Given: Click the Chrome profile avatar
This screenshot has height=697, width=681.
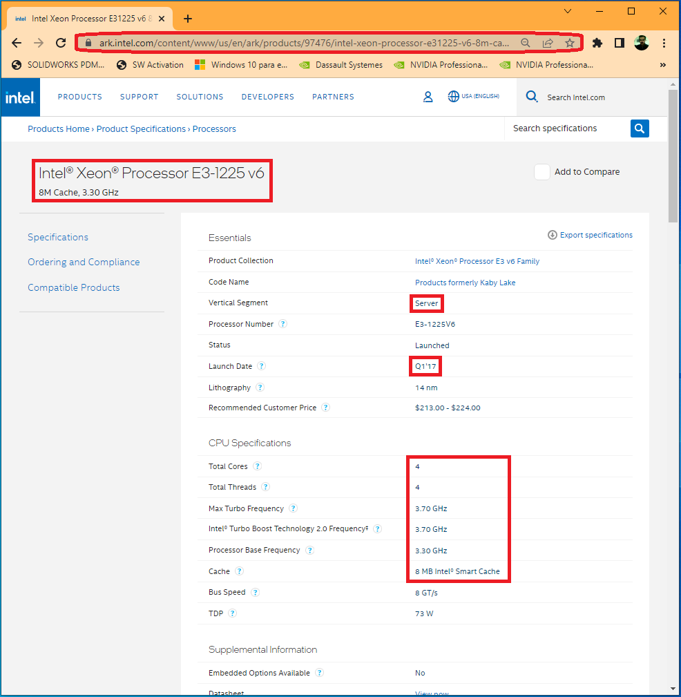Looking at the screenshot, I should [x=642, y=43].
